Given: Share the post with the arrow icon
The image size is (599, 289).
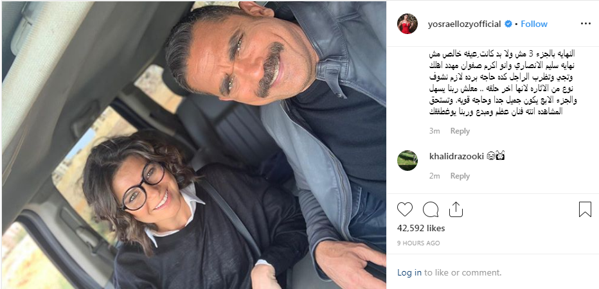Looking at the screenshot, I should 456,209.
